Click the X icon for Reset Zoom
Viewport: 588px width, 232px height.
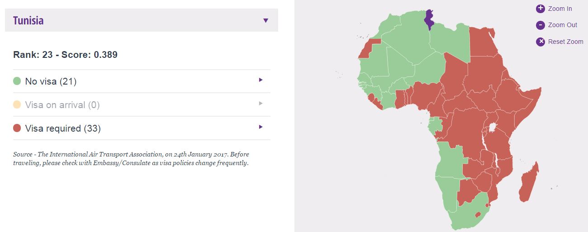pyautogui.click(x=541, y=42)
